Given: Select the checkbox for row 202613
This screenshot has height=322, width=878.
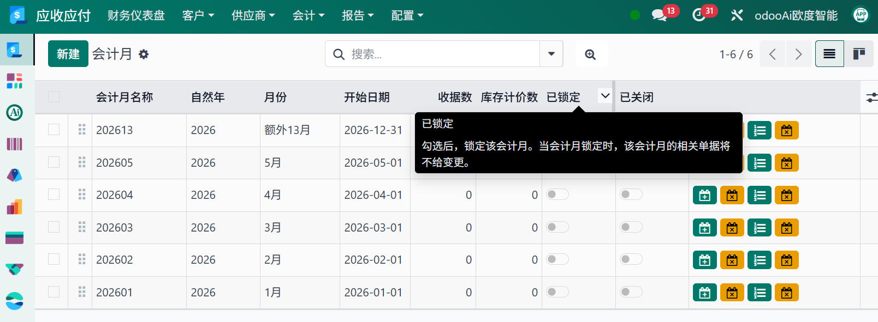Looking at the screenshot, I should (54, 130).
